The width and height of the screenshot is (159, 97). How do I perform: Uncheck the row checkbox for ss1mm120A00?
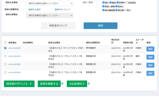click(x=5, y=48)
